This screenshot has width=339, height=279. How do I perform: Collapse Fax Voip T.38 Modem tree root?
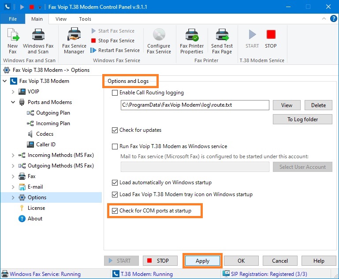pyautogui.click(x=5, y=81)
